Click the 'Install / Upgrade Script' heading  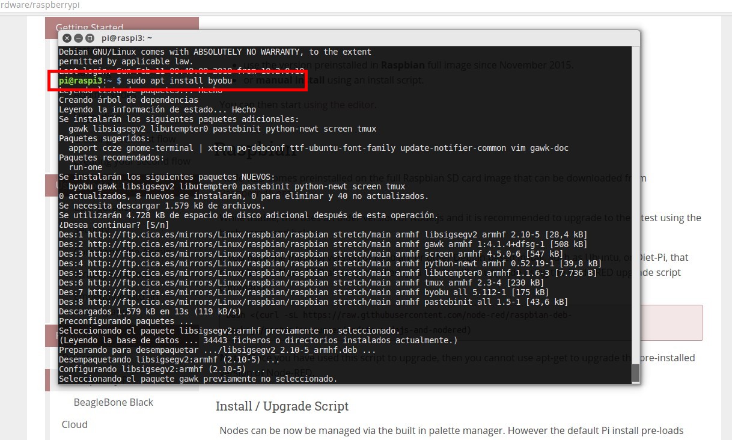click(x=282, y=406)
